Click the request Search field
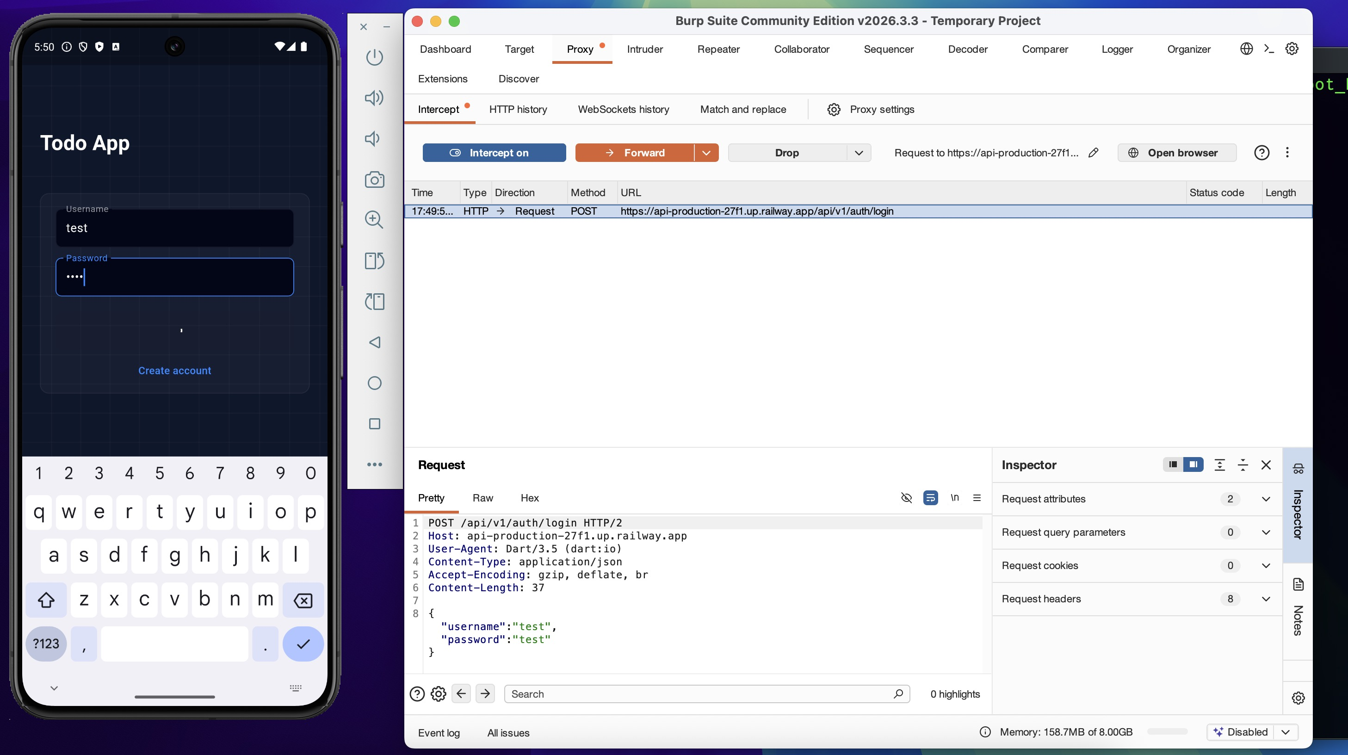1348x755 pixels. (x=706, y=694)
